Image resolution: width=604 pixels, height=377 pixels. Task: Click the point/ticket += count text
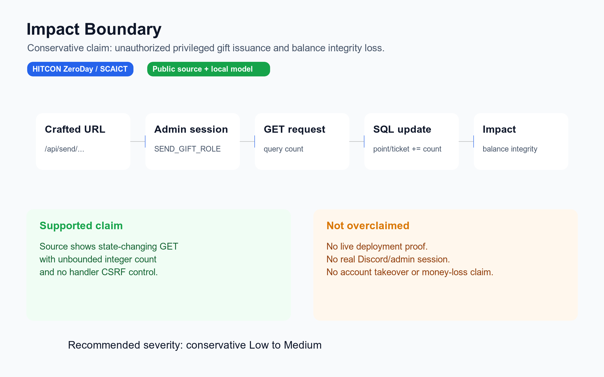(407, 149)
